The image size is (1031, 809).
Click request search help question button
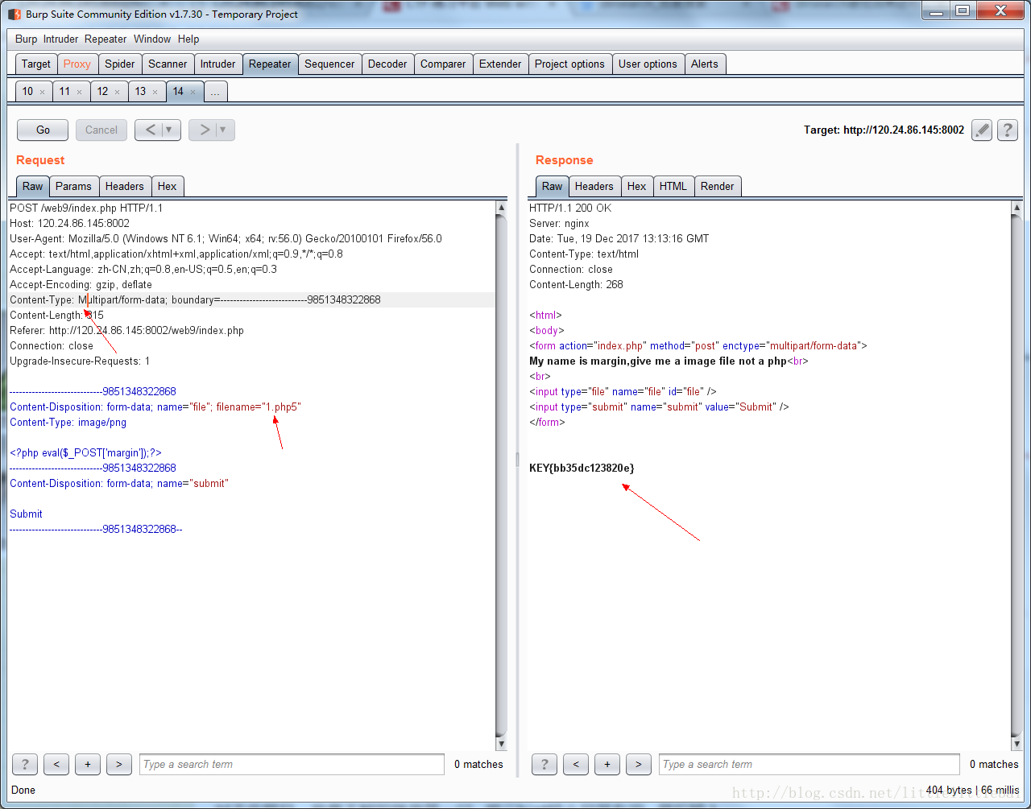tap(25, 764)
